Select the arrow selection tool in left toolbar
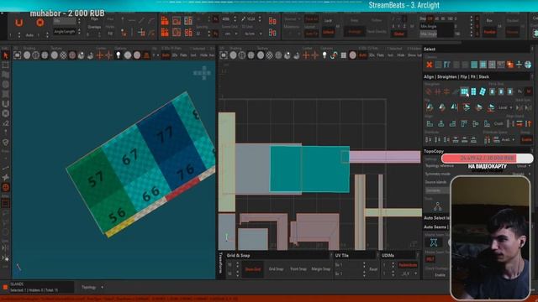 pyautogui.click(x=5, y=55)
